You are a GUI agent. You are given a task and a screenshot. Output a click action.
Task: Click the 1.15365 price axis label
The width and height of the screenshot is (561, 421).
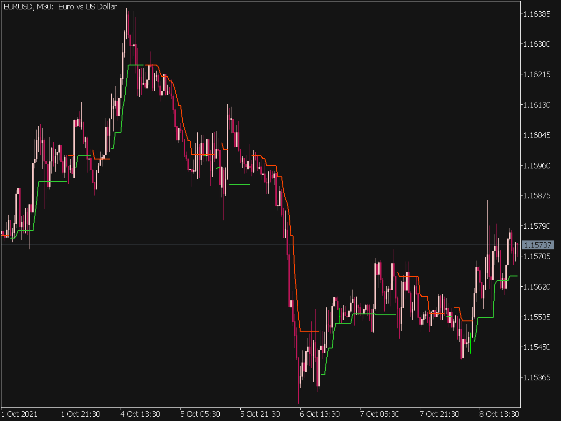(x=539, y=377)
